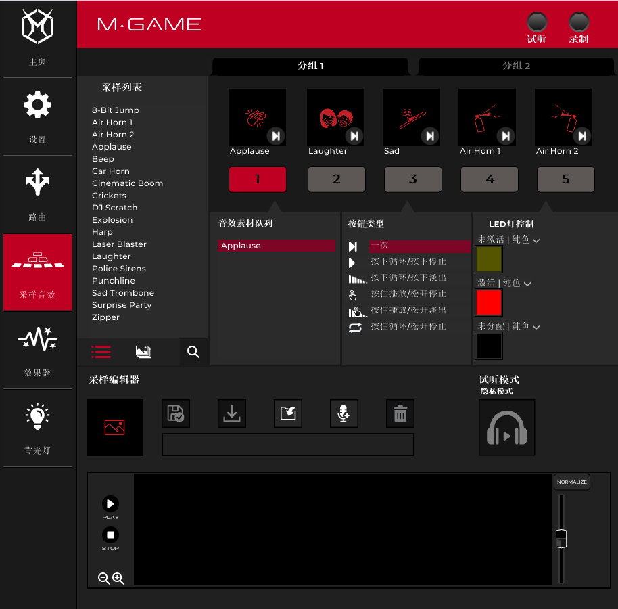618x609 pixels.
Task: Click the microphone record sample icon
Action: point(344,413)
